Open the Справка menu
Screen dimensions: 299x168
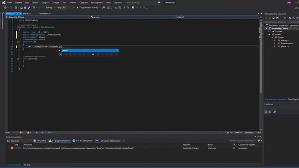pos(118,3)
